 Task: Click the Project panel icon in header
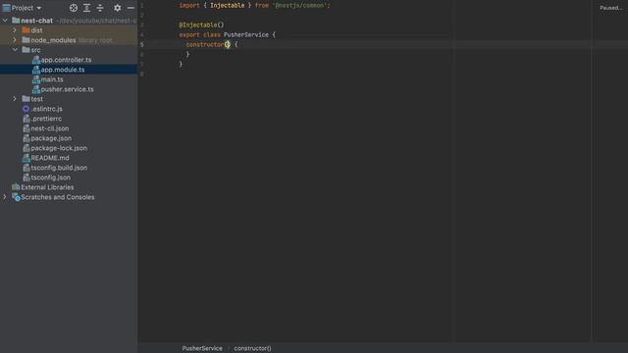tap(7, 8)
